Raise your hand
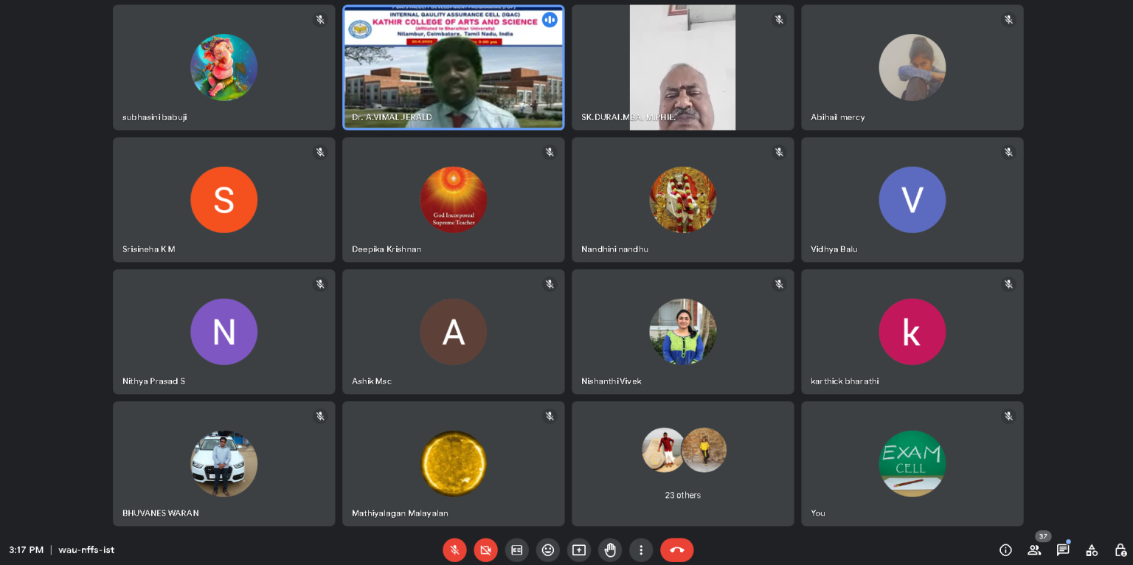Screen dimensions: 1133x565 610,550
